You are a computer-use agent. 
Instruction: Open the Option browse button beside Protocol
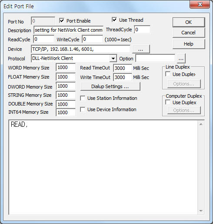point(181,59)
